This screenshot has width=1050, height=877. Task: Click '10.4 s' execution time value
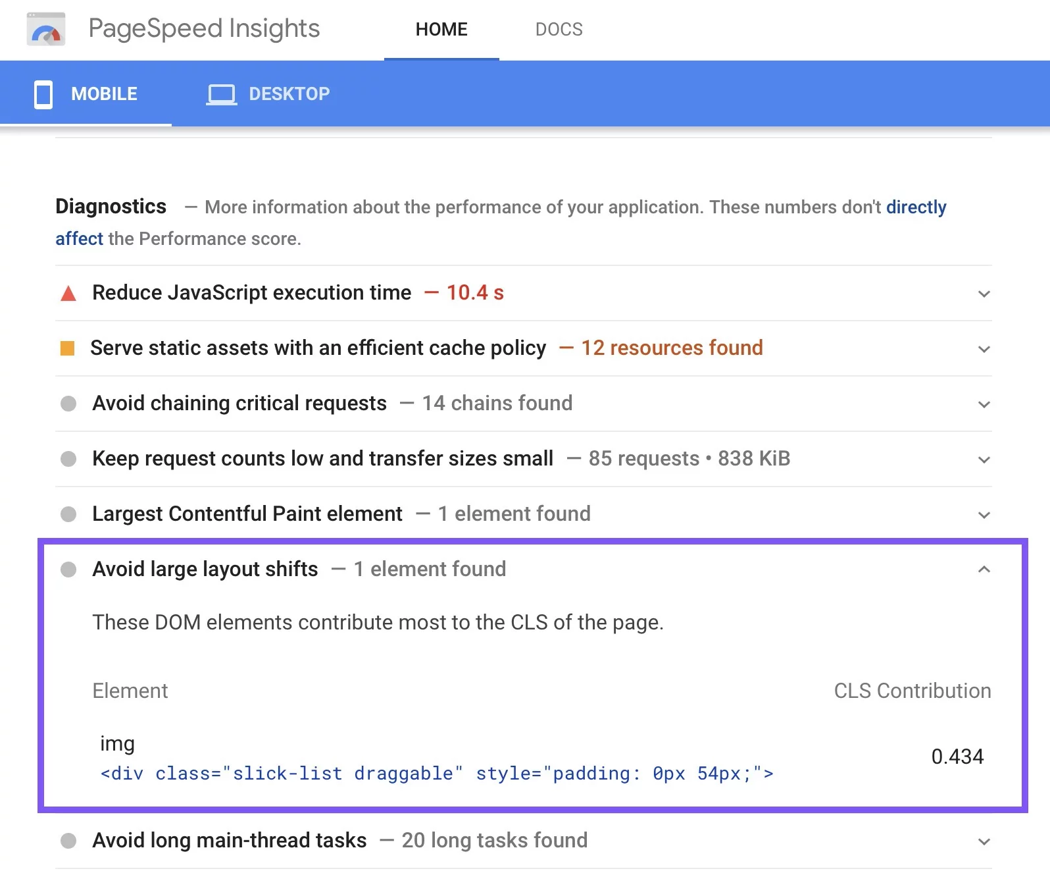(475, 292)
